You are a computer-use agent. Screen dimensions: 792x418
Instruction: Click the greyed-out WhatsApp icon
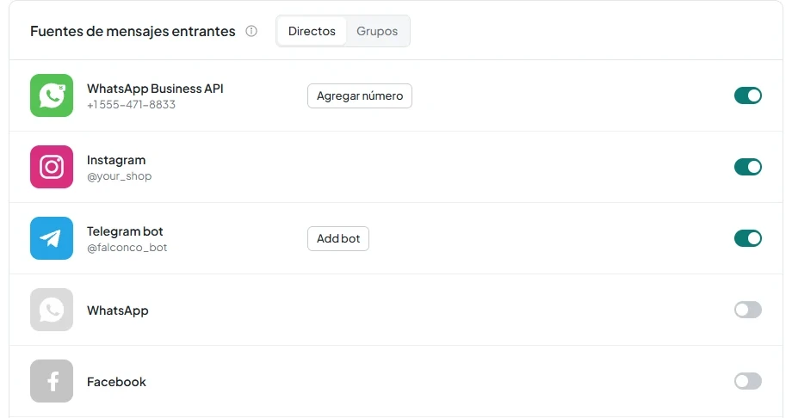click(x=52, y=310)
